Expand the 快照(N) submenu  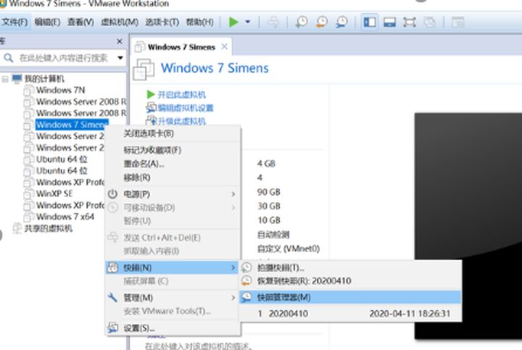[172, 267]
